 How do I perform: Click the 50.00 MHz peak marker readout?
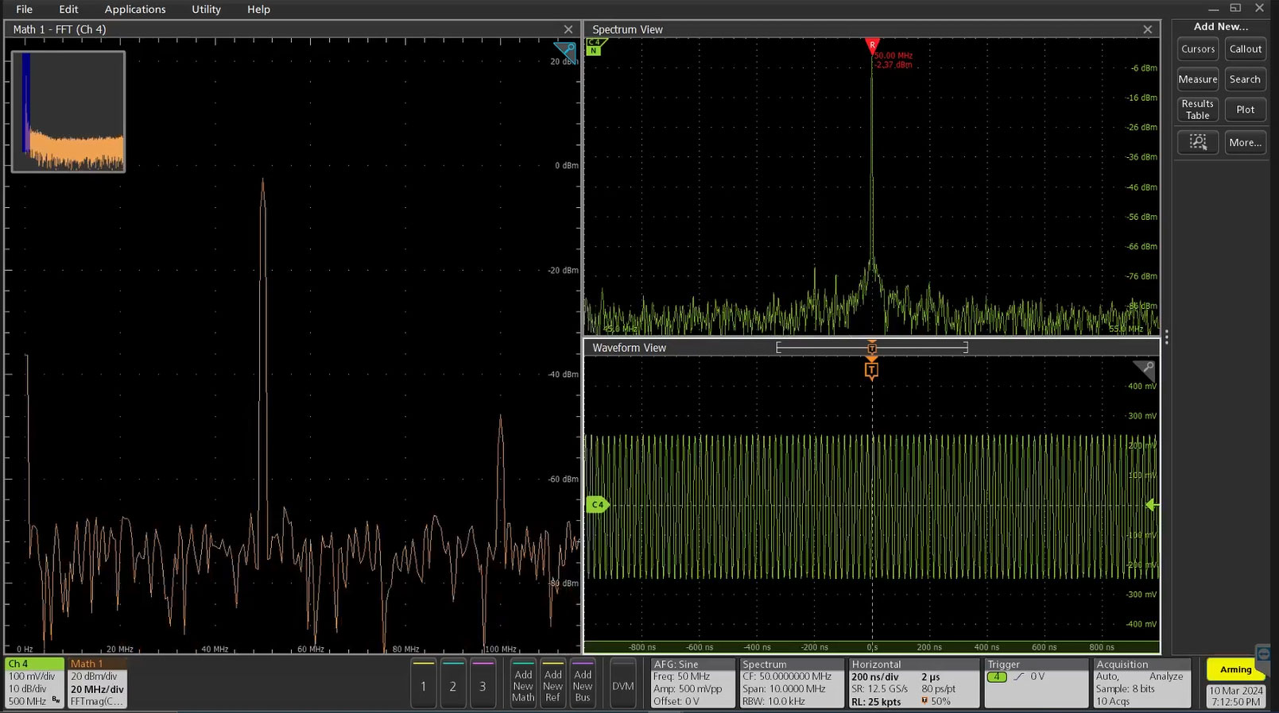pyautogui.click(x=893, y=60)
